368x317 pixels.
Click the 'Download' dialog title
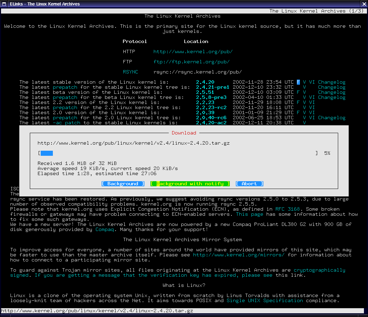(184, 133)
